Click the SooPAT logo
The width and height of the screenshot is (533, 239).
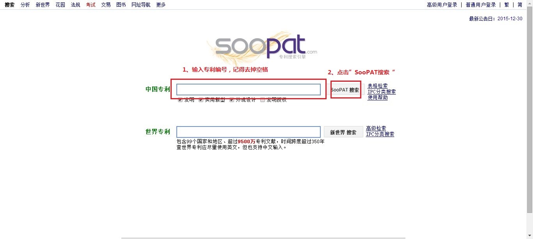coord(262,47)
